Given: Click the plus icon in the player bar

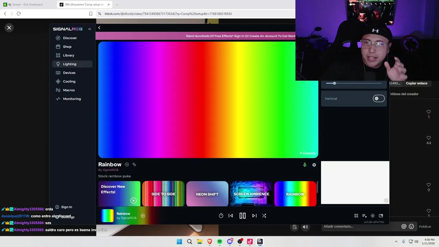Looking at the screenshot, I should (143, 216).
